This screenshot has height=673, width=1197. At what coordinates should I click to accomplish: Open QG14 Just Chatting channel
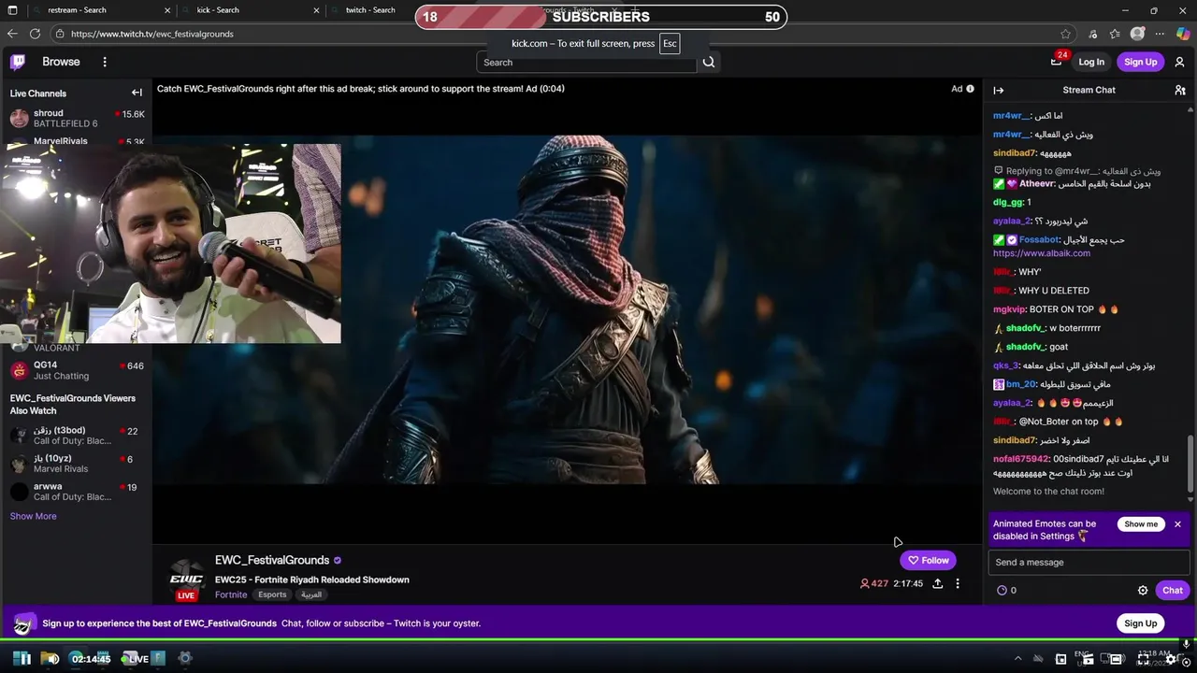coord(76,370)
